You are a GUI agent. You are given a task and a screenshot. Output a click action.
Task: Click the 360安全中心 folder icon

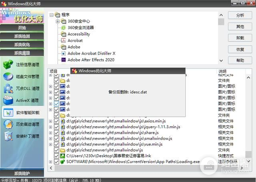click(63, 21)
